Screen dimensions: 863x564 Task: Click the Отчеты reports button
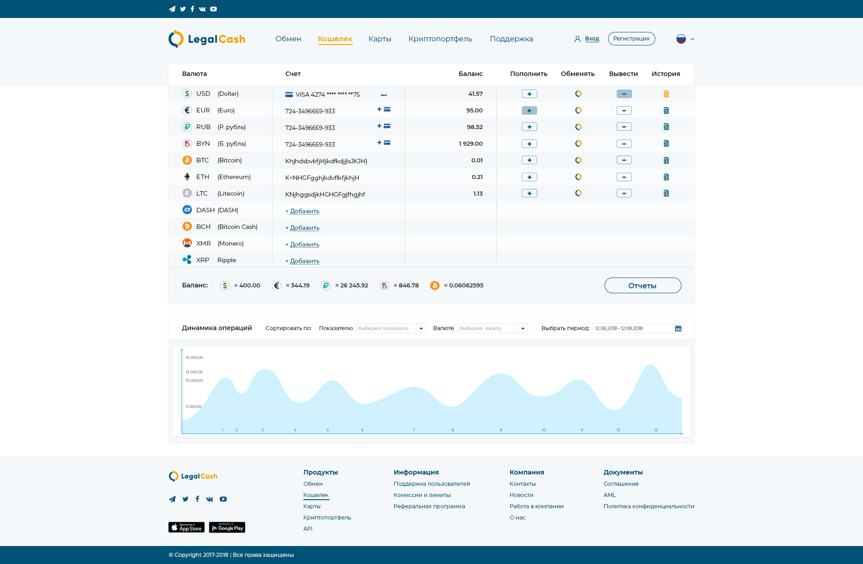[642, 286]
